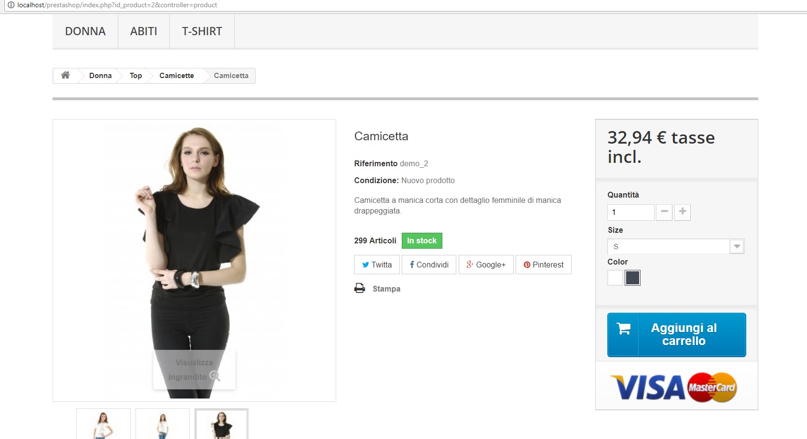
Task: Select the third thumbnail with black blouse
Action: [x=221, y=424]
